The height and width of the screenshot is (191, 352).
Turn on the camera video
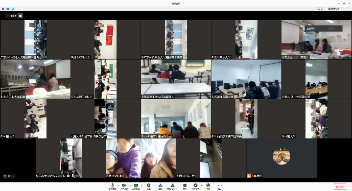124,186
